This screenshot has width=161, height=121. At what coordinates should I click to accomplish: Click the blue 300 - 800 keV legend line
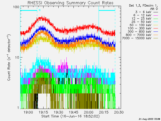(x=156, y=32)
